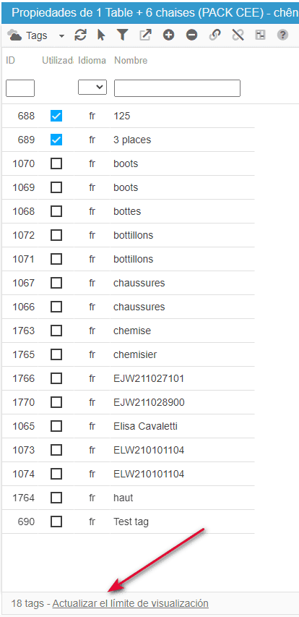Add a tag with plus icon
Screen dimensions: 299x617
click(169, 35)
